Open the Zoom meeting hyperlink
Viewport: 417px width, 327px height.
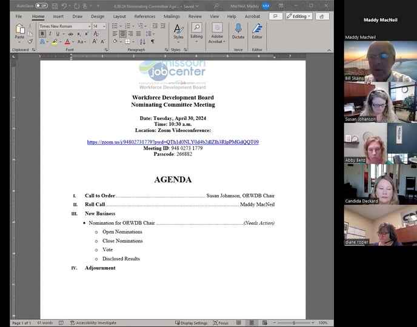173,142
